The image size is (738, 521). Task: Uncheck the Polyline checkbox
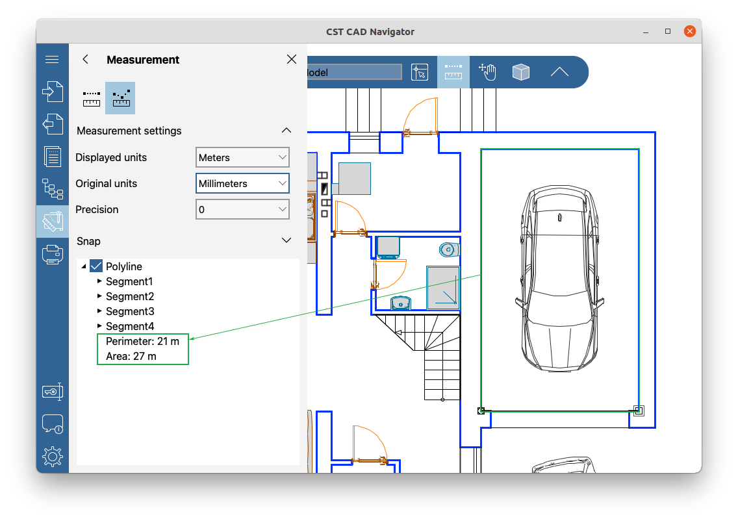pos(97,266)
